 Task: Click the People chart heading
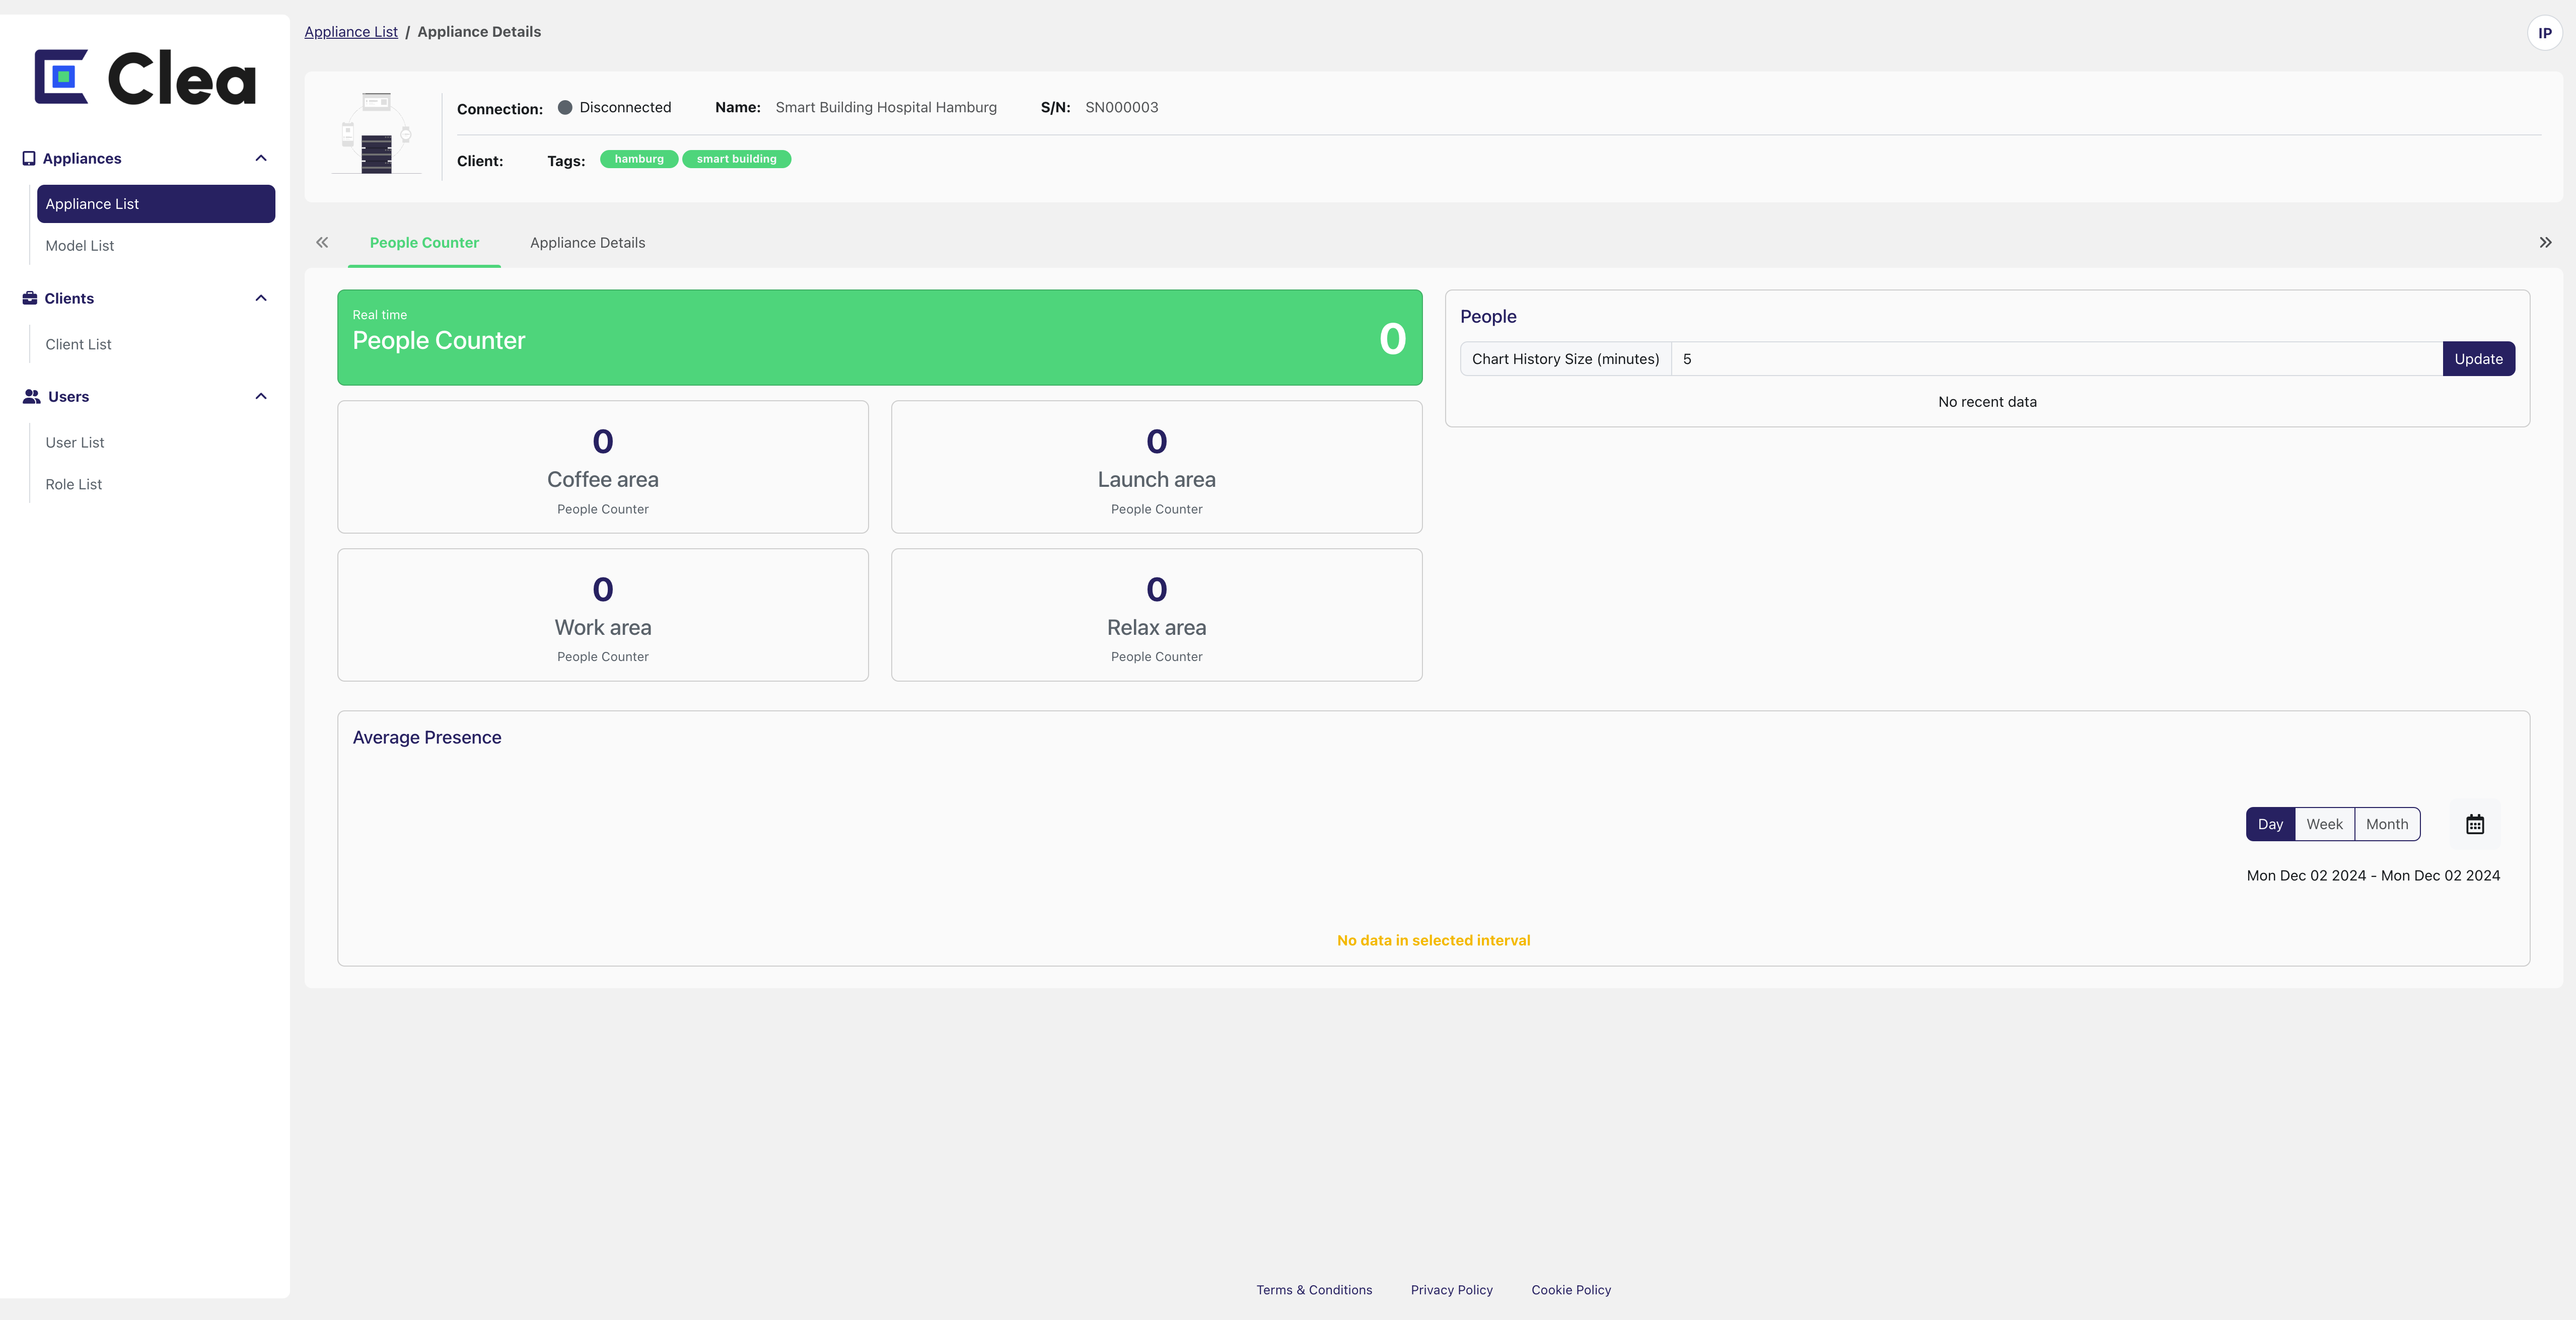[x=1488, y=316]
